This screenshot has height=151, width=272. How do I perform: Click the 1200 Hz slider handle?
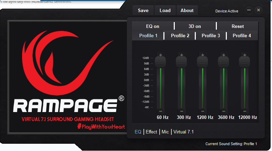(x=202, y=62)
